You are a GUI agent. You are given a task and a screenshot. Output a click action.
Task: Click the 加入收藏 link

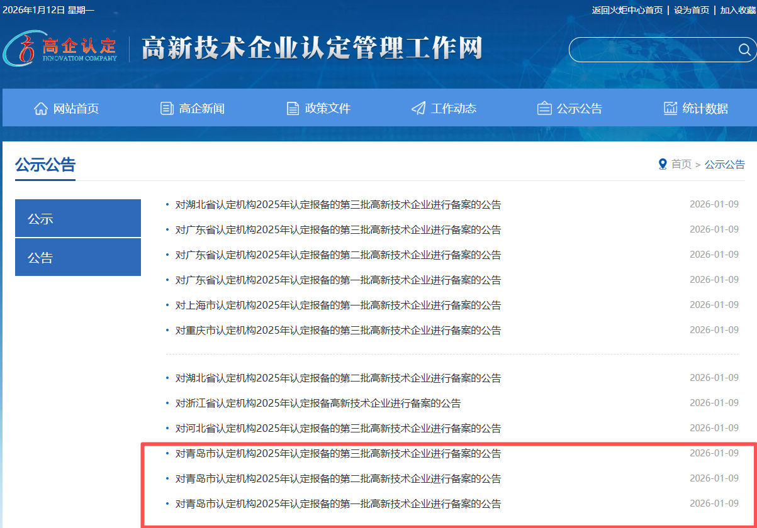pyautogui.click(x=737, y=10)
